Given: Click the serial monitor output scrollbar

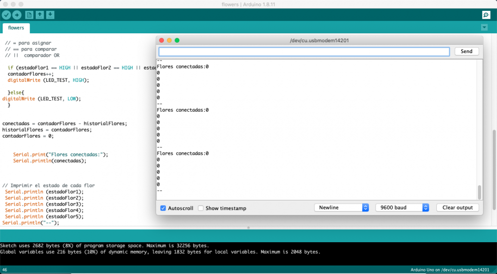Looking at the screenshot, I should pyautogui.click(x=479, y=192).
